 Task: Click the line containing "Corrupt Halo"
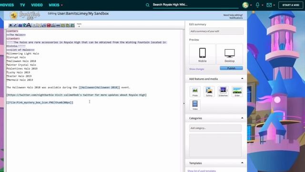(16, 57)
